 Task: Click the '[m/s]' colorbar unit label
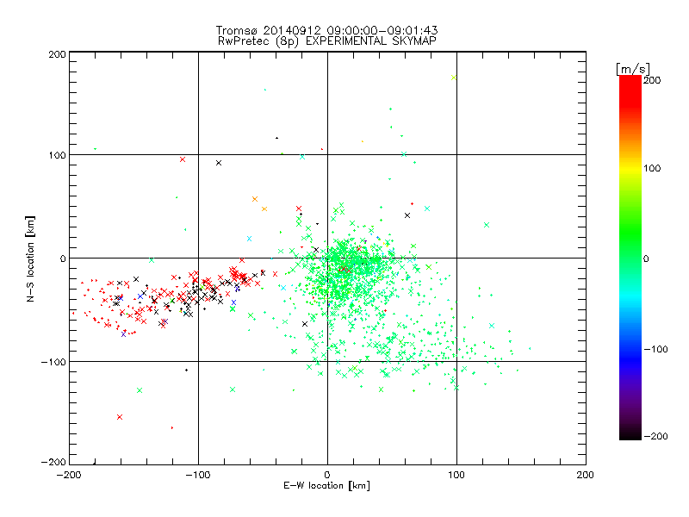tap(633, 69)
